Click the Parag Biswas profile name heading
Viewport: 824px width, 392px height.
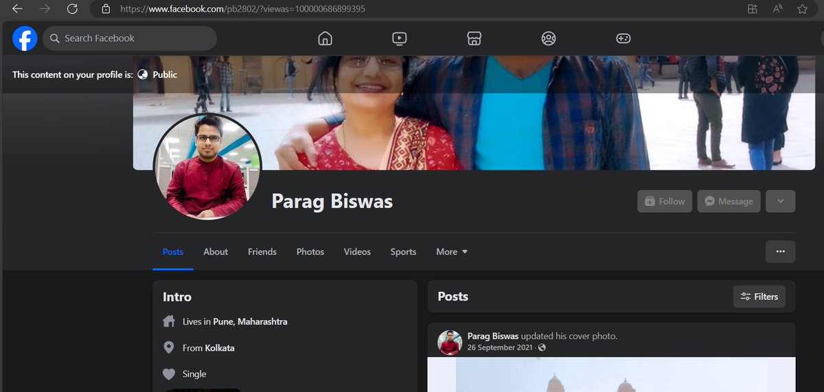click(x=332, y=201)
